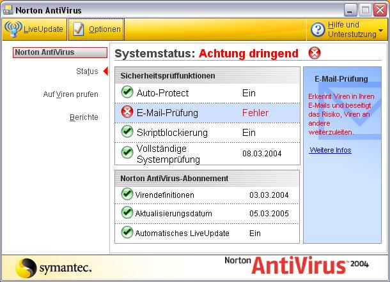Open LiveUpdate from the toolbar
The image size is (390, 282).
[x=35, y=29]
